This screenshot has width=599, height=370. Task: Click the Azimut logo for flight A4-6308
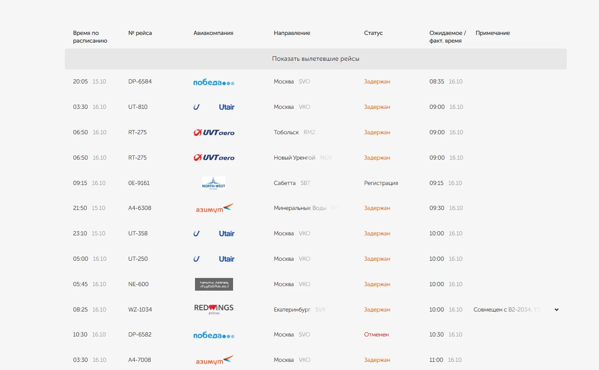coord(214,208)
